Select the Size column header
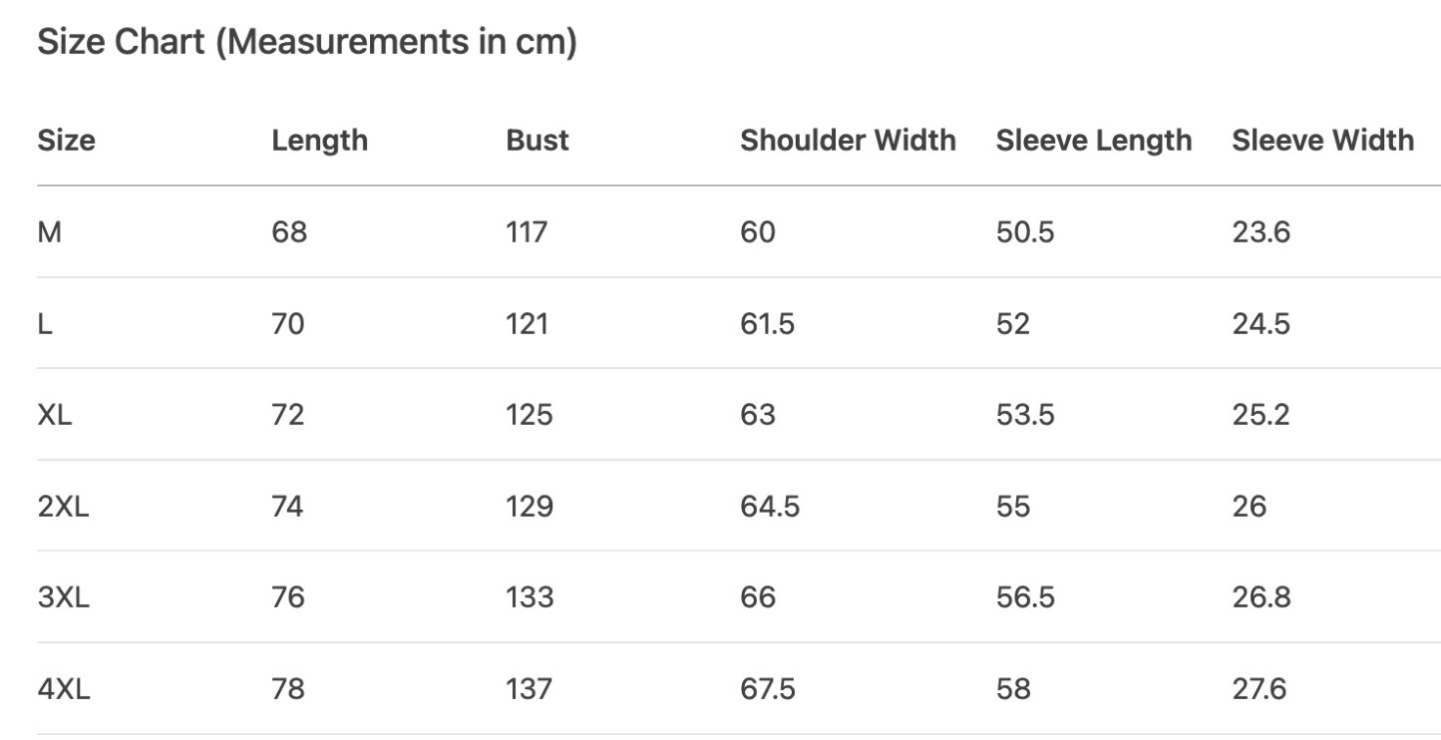Image resolution: width=1441 pixels, height=740 pixels. click(x=67, y=140)
